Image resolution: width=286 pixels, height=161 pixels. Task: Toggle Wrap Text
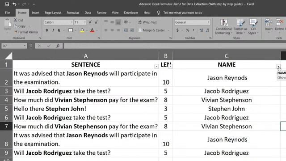(x=147, y=22)
